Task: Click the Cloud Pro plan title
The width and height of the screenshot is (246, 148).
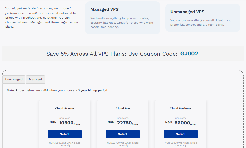Action: coord(123,108)
